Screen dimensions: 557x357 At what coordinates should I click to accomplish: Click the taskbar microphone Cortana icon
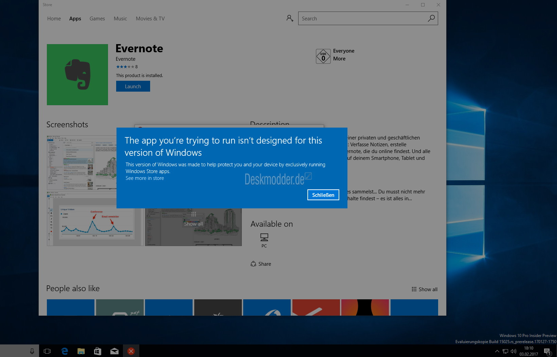click(x=32, y=351)
